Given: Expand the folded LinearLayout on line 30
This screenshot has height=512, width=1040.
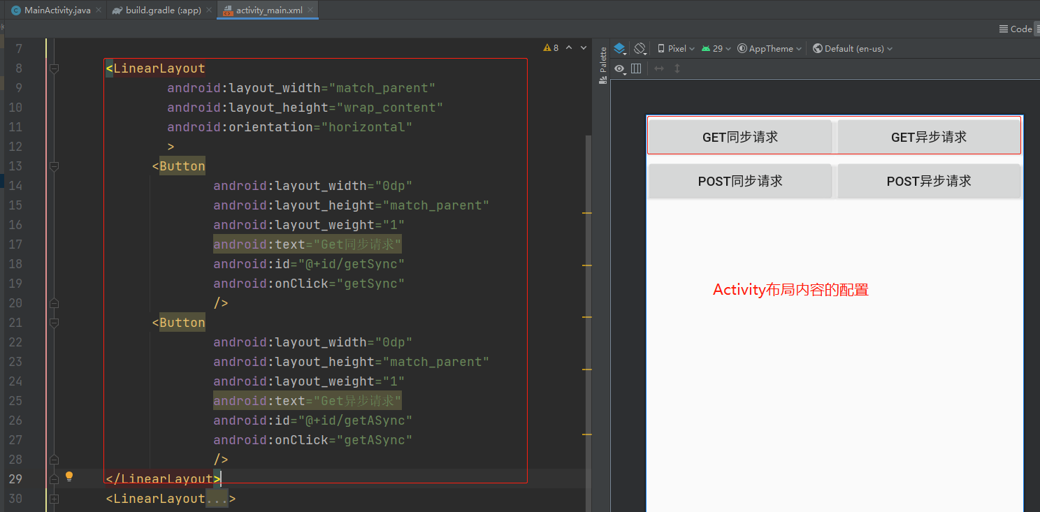Looking at the screenshot, I should coord(55,499).
